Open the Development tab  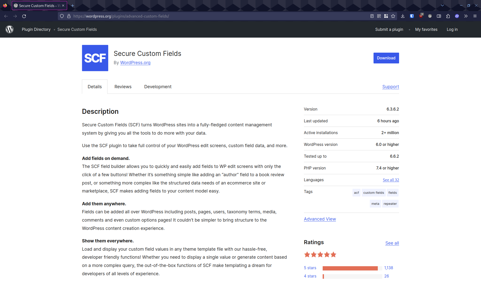(158, 86)
